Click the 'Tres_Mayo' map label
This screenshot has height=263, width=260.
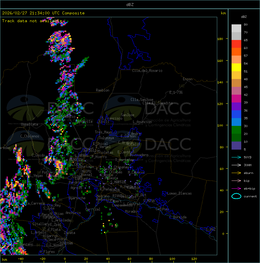click(103, 132)
